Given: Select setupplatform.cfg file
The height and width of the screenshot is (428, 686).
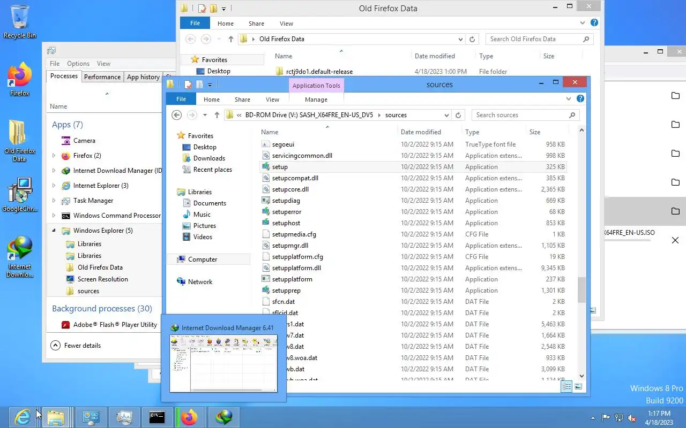Looking at the screenshot, I should 413,257.
